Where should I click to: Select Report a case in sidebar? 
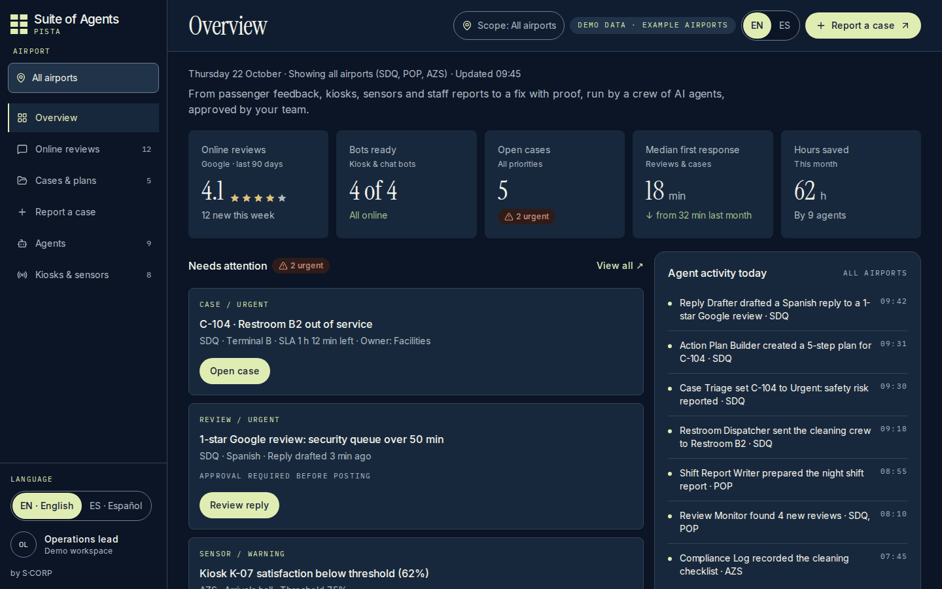(x=83, y=212)
